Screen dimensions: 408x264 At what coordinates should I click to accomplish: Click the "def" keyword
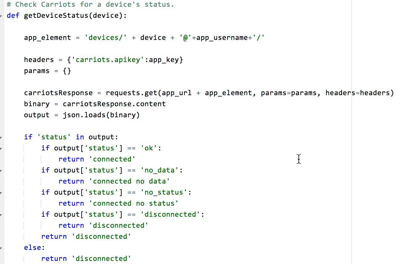pyautogui.click(x=13, y=15)
